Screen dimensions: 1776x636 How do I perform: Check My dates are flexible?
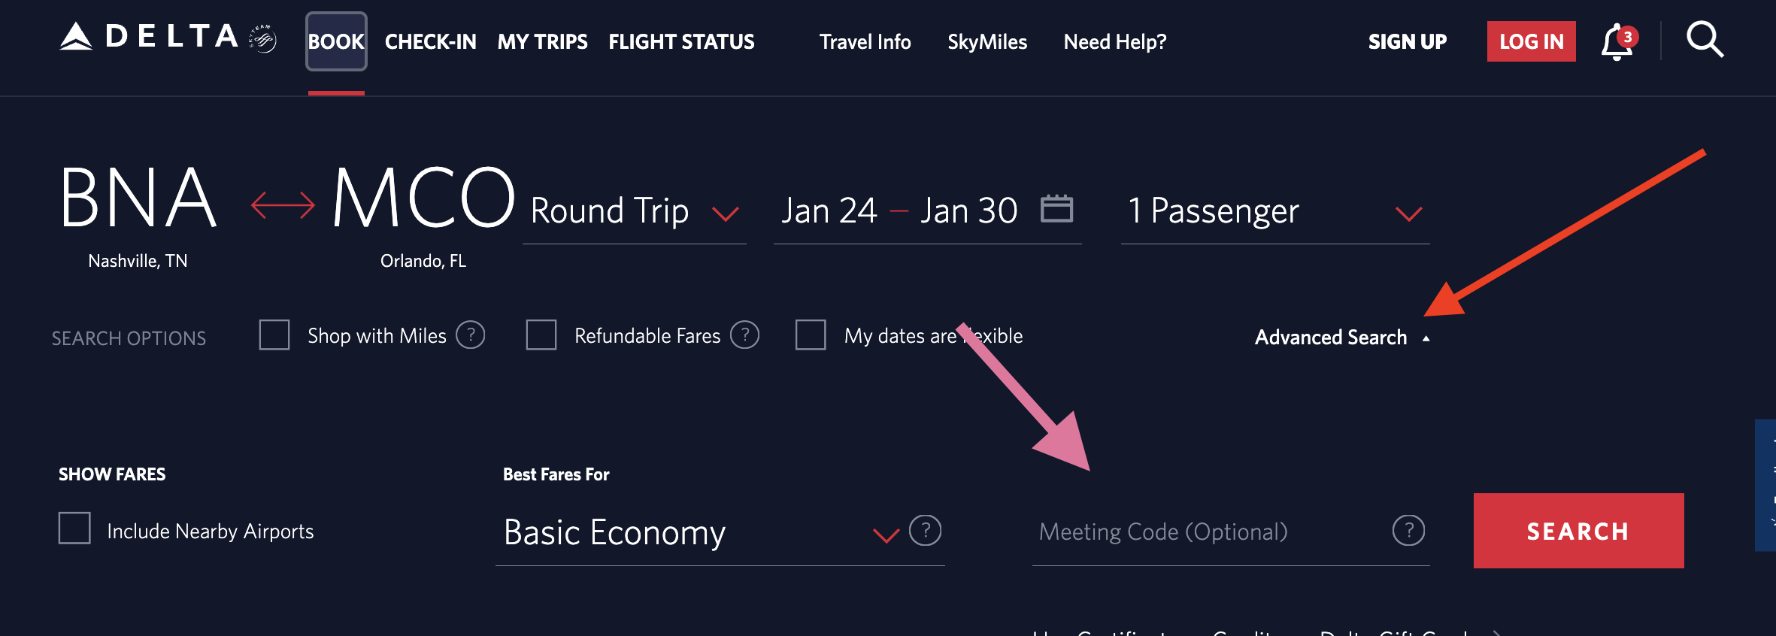coord(810,336)
